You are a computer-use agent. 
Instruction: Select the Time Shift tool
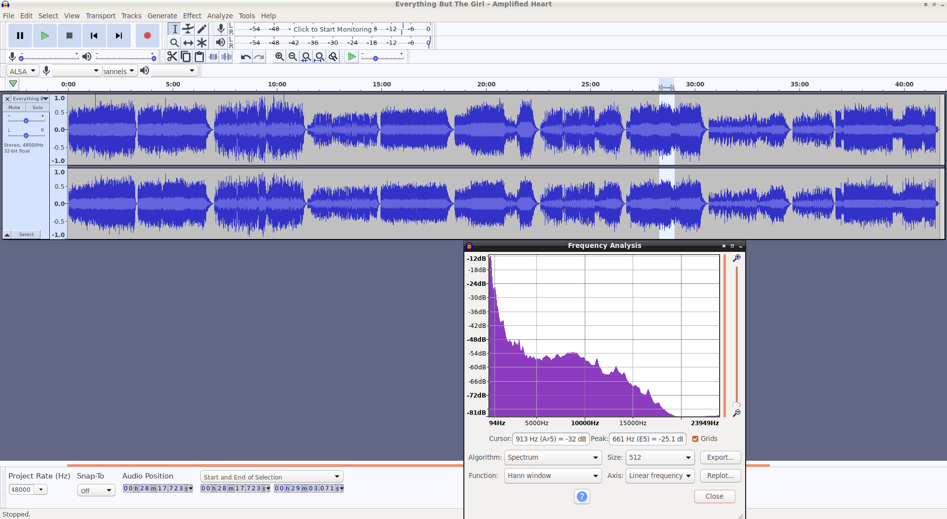188,42
